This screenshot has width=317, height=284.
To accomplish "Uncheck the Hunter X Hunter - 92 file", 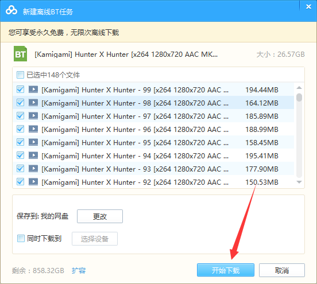I will 20,182.
